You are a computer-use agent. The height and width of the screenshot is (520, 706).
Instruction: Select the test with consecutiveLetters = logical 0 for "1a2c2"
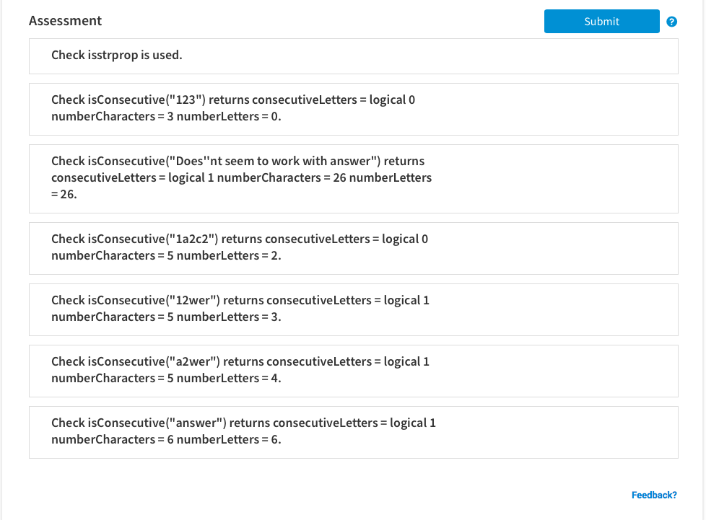pyautogui.click(x=353, y=247)
